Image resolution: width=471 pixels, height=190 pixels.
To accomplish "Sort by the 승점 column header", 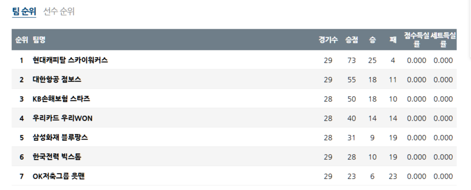I will [352, 40].
